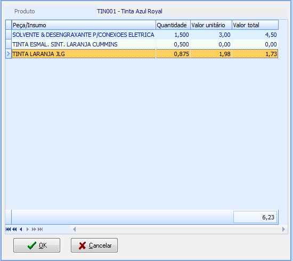Click the next page navigator icon
Viewport: 293px width, 261px height.
34,229
